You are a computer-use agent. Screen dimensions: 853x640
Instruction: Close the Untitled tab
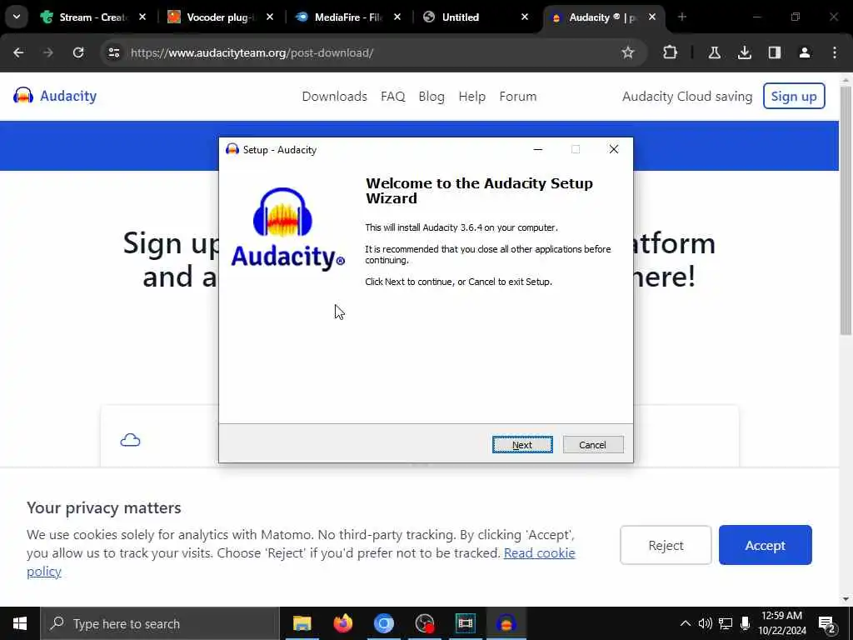(525, 17)
